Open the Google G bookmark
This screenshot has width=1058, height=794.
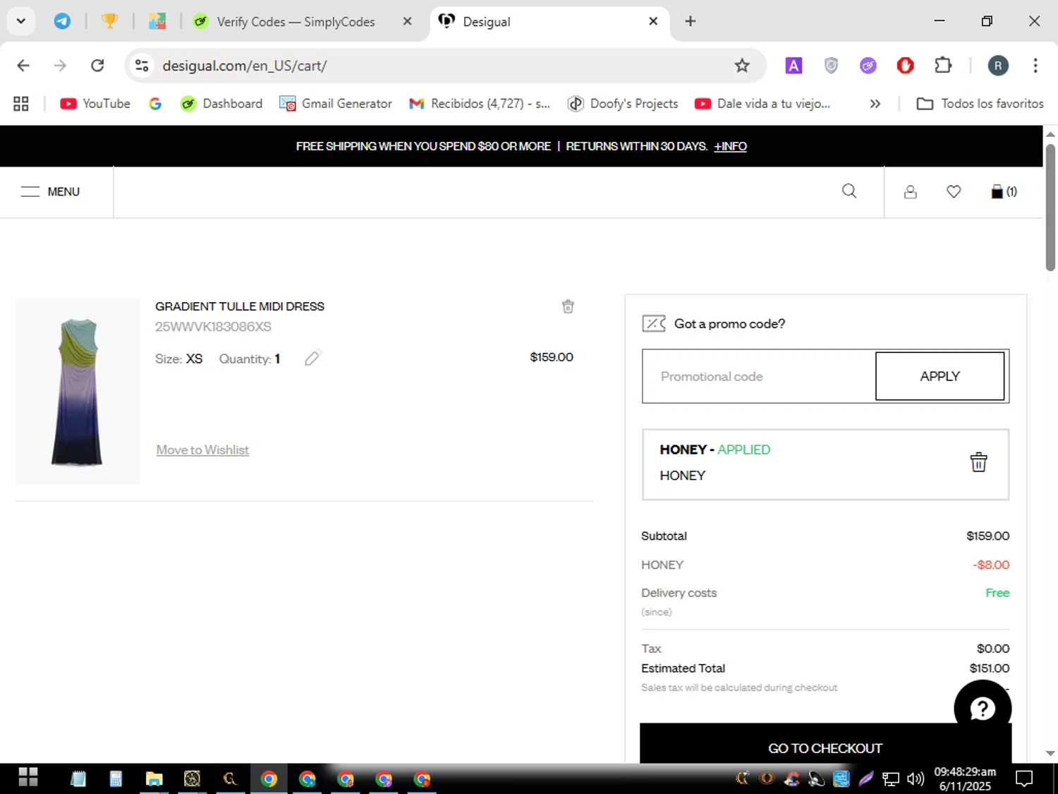pos(155,104)
